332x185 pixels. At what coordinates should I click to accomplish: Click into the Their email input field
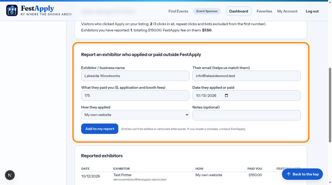tap(246, 76)
